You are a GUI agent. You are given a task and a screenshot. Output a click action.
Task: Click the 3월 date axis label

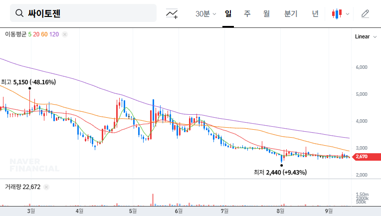coord(31,211)
